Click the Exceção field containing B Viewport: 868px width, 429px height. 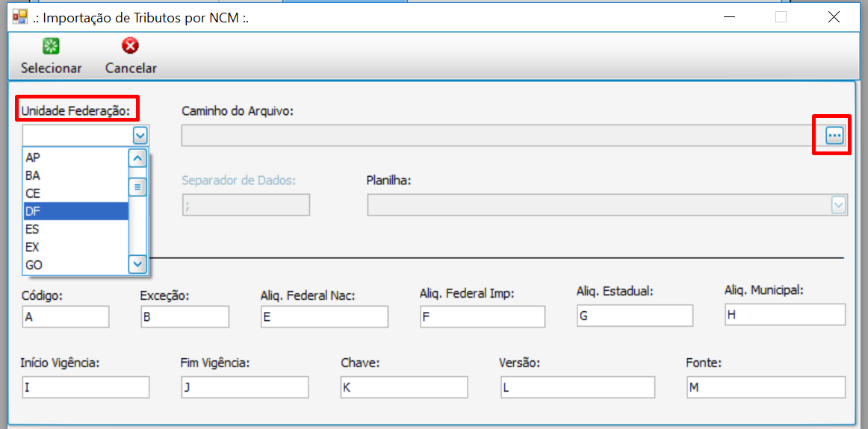coord(185,317)
